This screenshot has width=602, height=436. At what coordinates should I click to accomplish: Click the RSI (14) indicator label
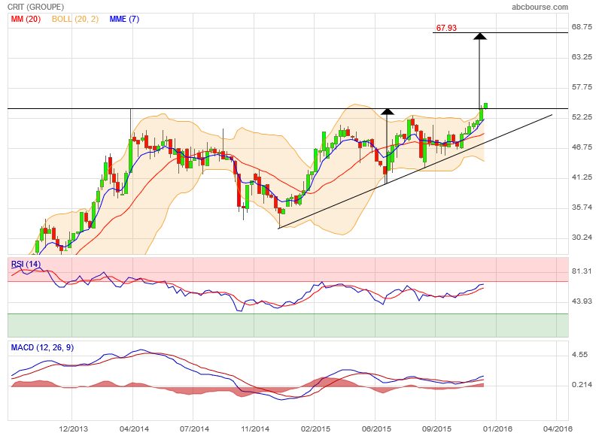click(26, 264)
